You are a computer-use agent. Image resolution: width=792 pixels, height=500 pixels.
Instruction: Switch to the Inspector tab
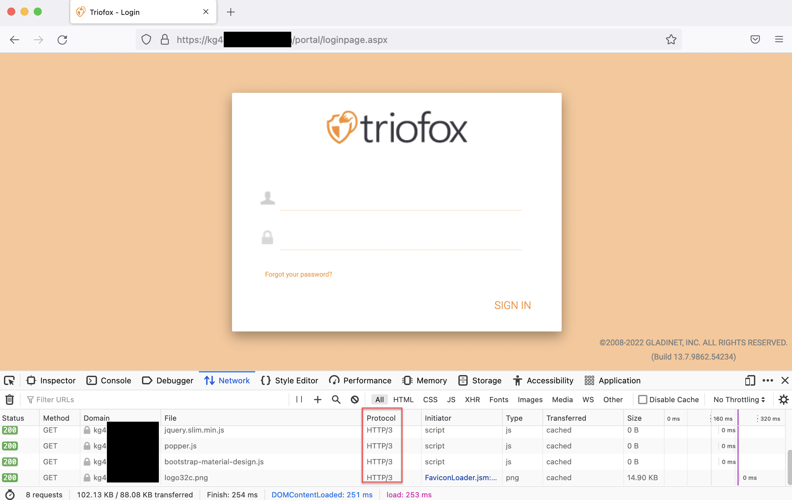[51, 381]
